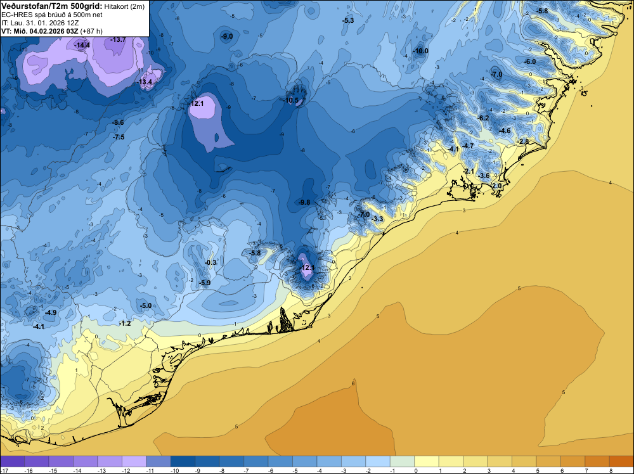This screenshot has height=474, width=634.
Task: Click the 0 label on the color legend
Action: click(415, 470)
